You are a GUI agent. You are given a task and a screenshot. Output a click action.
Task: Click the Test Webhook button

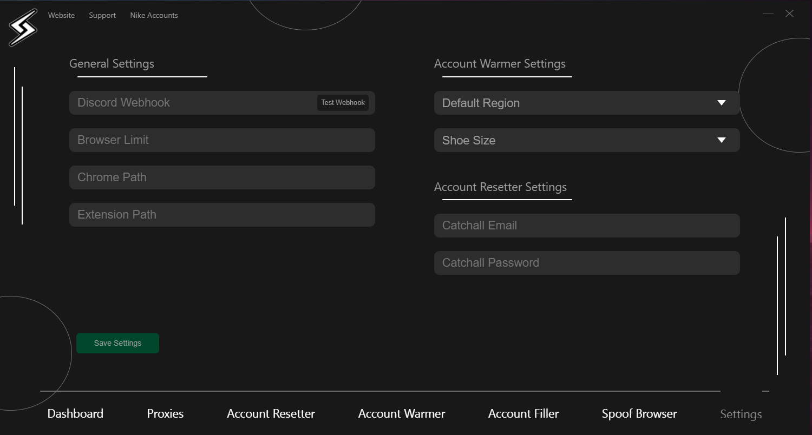point(343,103)
